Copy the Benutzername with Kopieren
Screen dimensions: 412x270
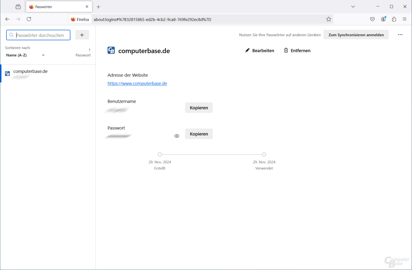point(199,107)
